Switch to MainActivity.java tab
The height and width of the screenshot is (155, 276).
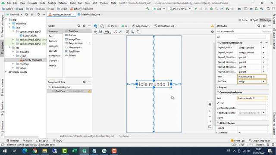(x=90, y=14)
